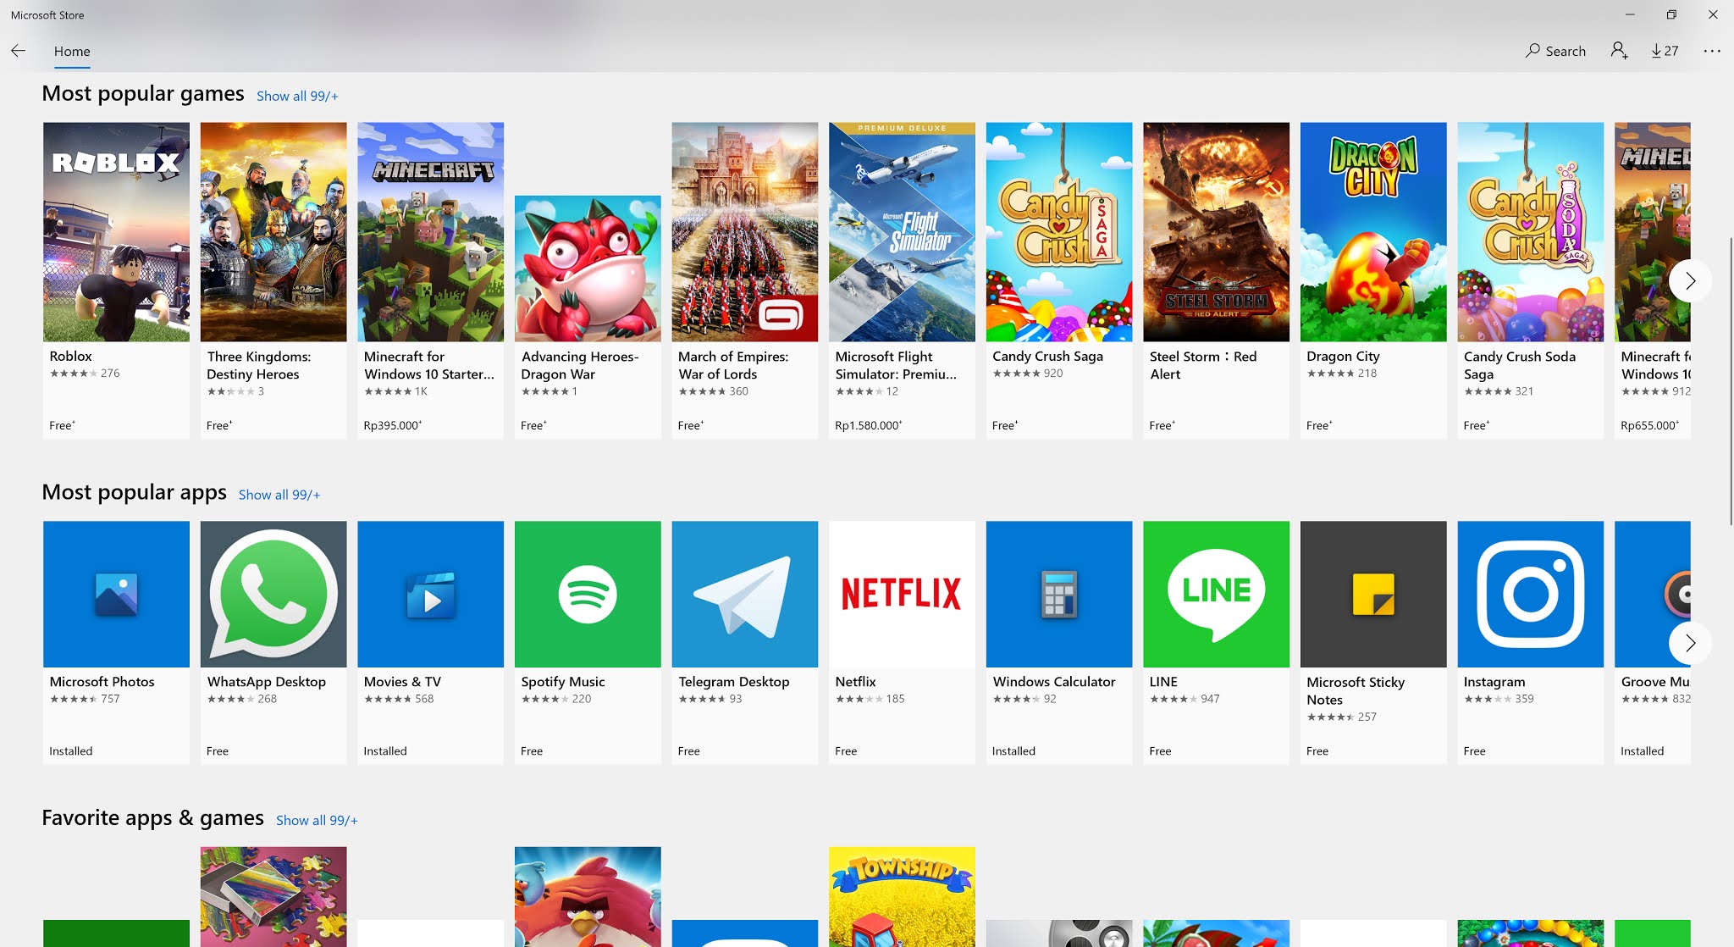Open the WhatsApp Desktop app tile
The image size is (1734, 947).
pos(273,594)
